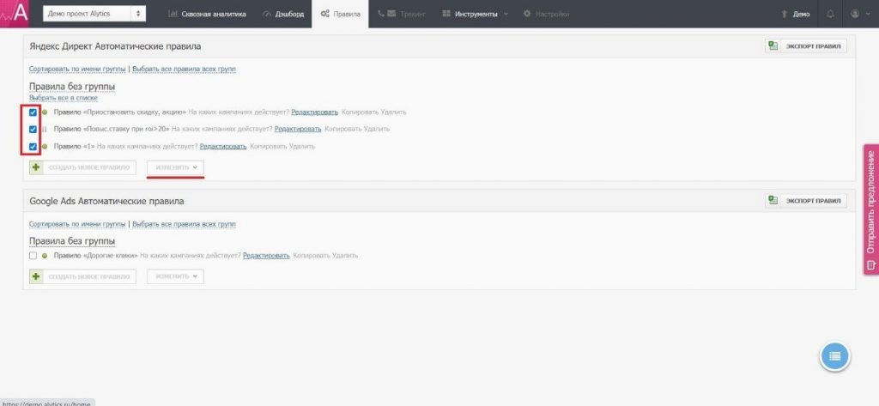Click Удалить for rule «Дорогие клики»

click(x=345, y=256)
